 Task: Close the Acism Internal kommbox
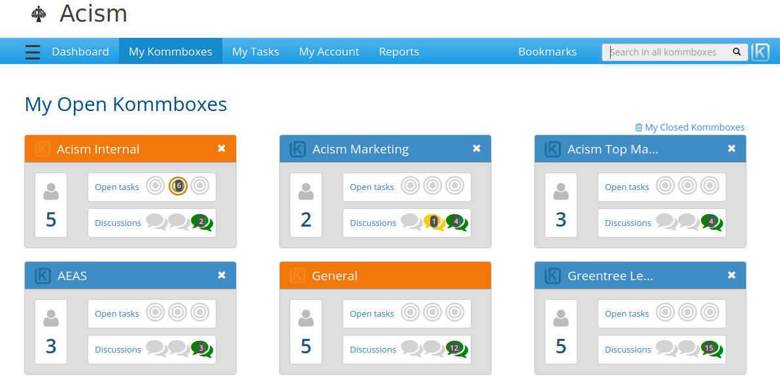pos(222,149)
